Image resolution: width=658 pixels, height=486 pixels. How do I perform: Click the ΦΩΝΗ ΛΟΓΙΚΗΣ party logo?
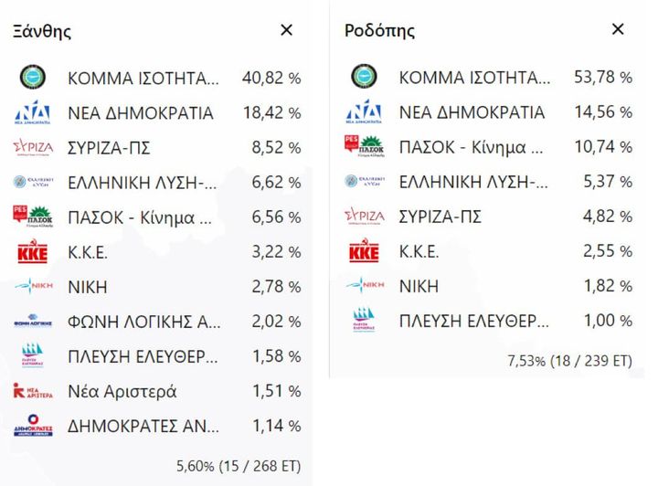[33, 321]
